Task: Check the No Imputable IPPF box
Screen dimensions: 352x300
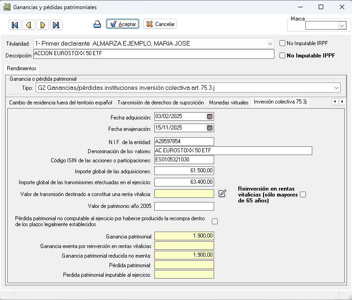Action: coord(283,56)
